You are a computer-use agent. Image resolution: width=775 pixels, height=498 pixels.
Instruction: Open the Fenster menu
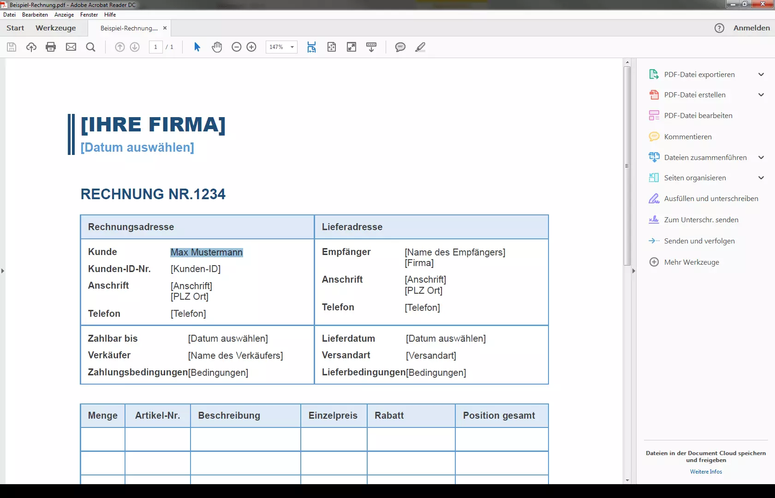[x=89, y=15]
